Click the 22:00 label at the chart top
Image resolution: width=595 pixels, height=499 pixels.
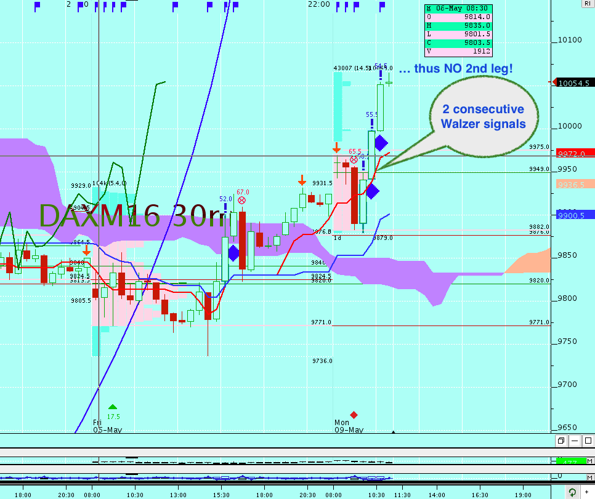coord(319,4)
